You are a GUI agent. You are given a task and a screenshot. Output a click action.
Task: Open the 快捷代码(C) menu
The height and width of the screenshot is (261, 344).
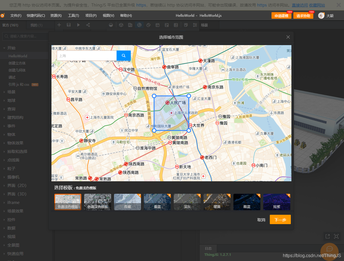pyautogui.click(x=36, y=16)
